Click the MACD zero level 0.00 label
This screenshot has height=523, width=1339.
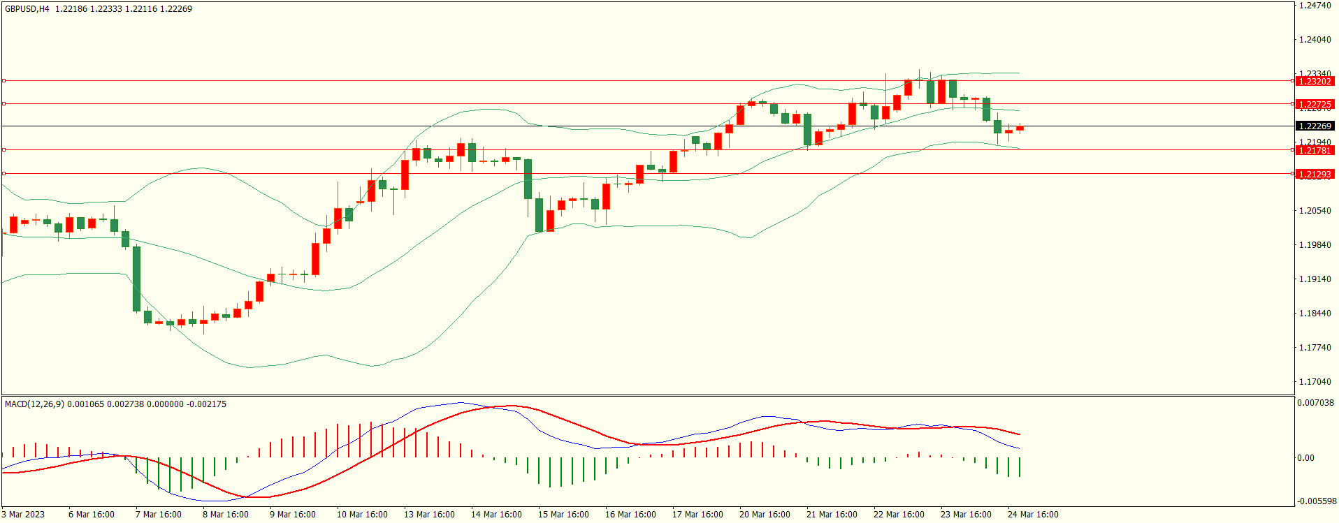coord(1305,458)
